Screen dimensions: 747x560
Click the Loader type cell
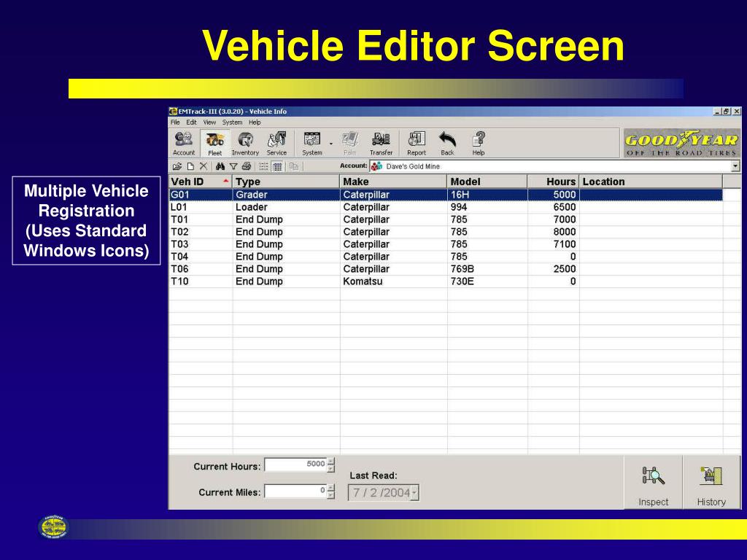[x=286, y=207]
